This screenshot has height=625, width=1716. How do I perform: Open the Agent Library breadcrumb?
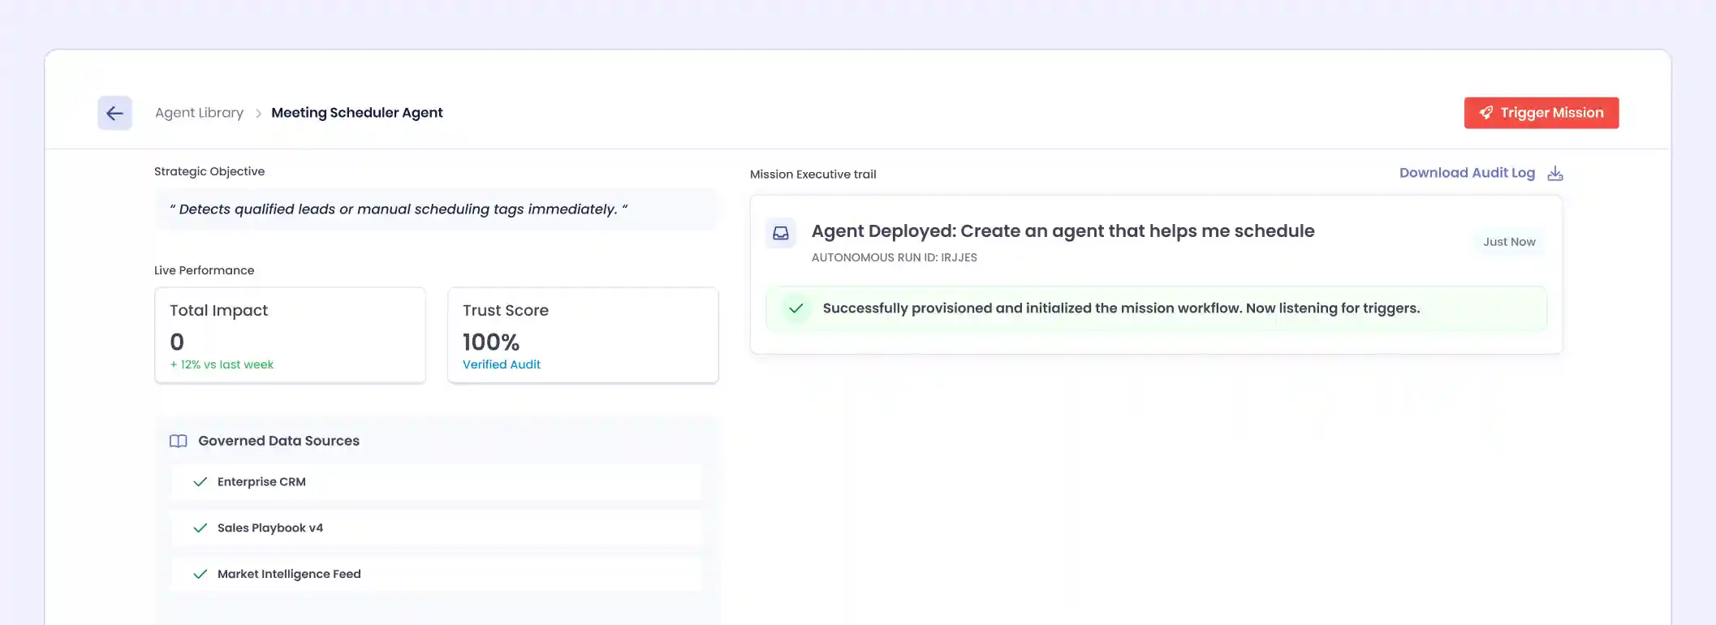point(199,113)
